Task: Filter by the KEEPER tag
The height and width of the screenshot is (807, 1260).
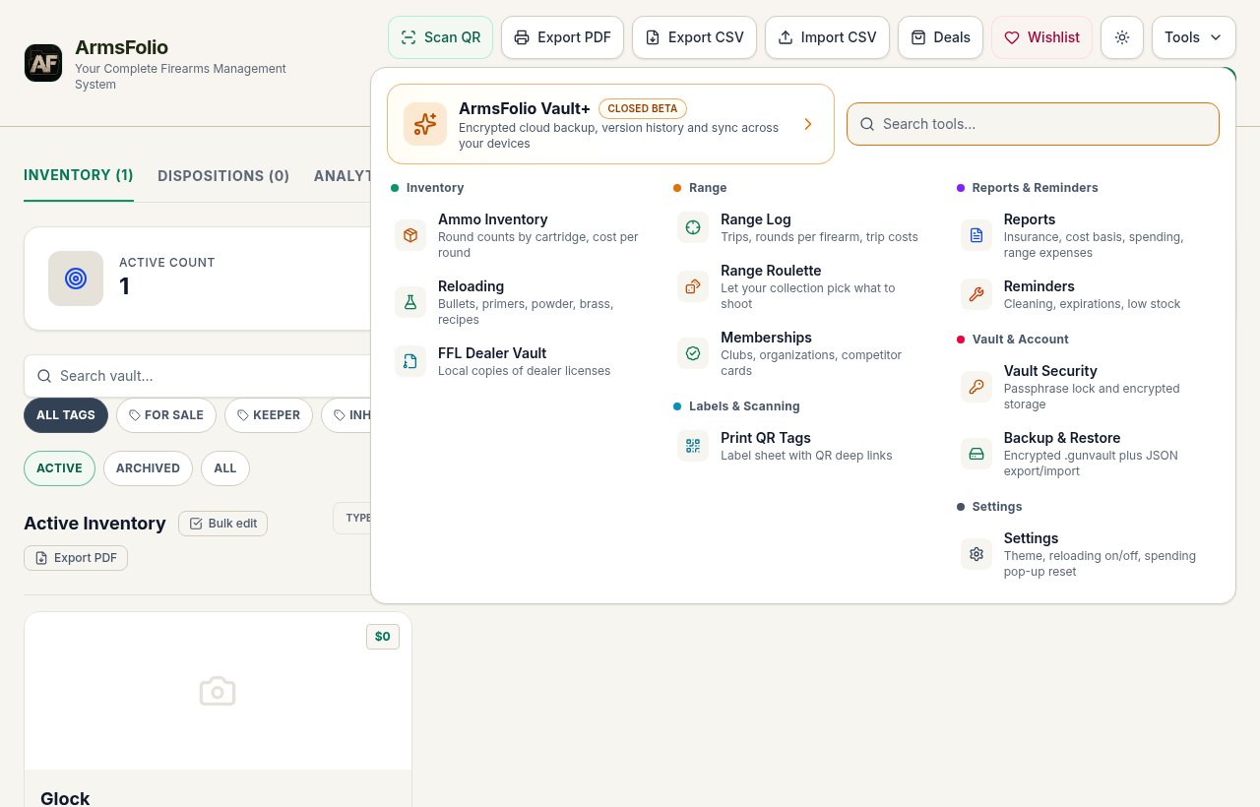Action: pos(269,415)
